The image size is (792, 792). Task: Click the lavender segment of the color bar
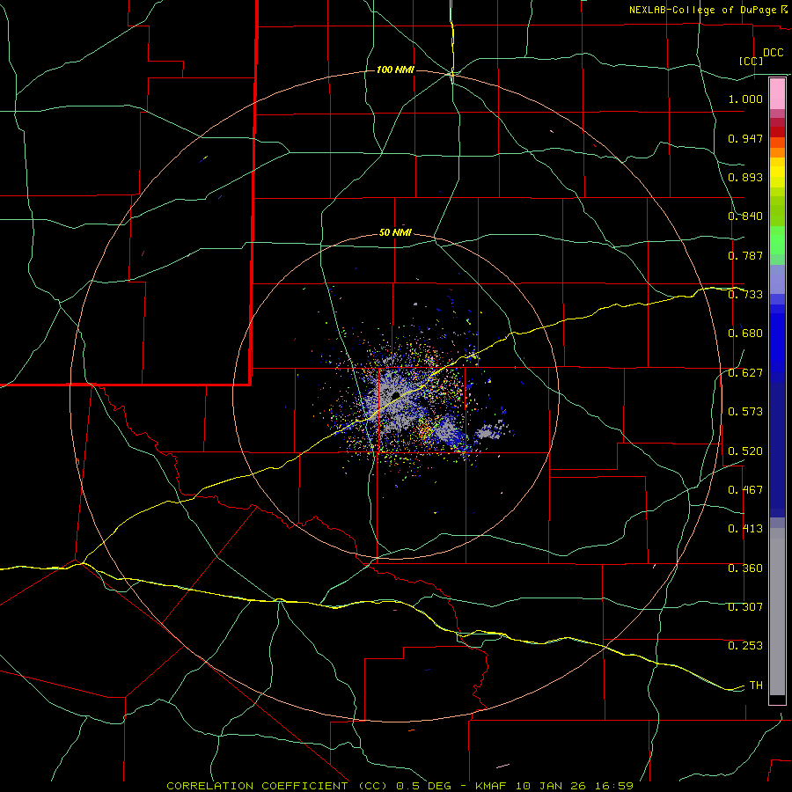pos(777,280)
